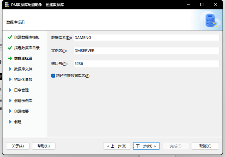Focus the 实例名 field containing DMSERVER
This screenshot has width=225, height=157.
[146, 51]
